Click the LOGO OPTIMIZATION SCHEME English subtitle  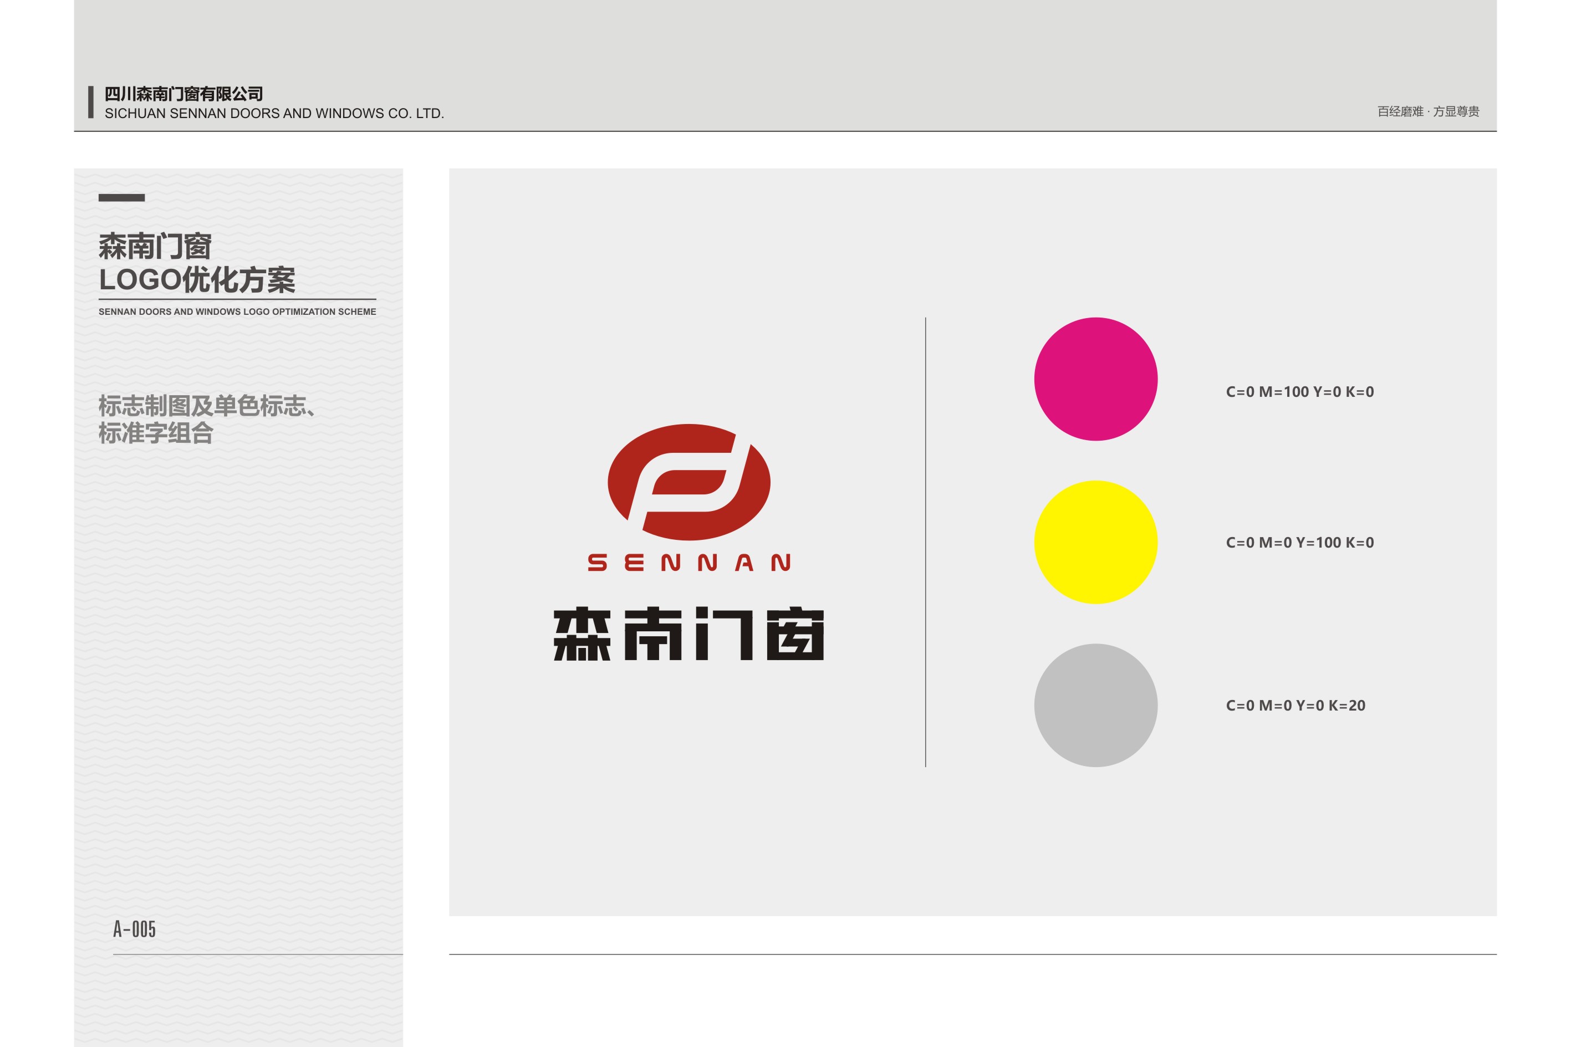click(x=237, y=312)
